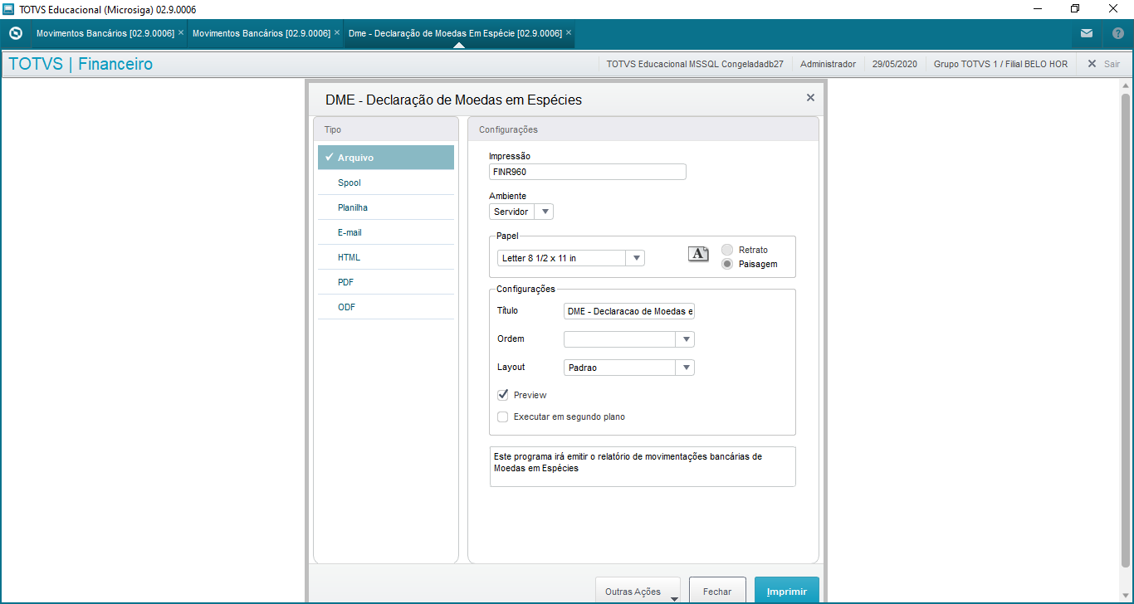This screenshot has width=1134, height=604.
Task: Close the second Movimentos Bancários tab
Action: point(337,33)
